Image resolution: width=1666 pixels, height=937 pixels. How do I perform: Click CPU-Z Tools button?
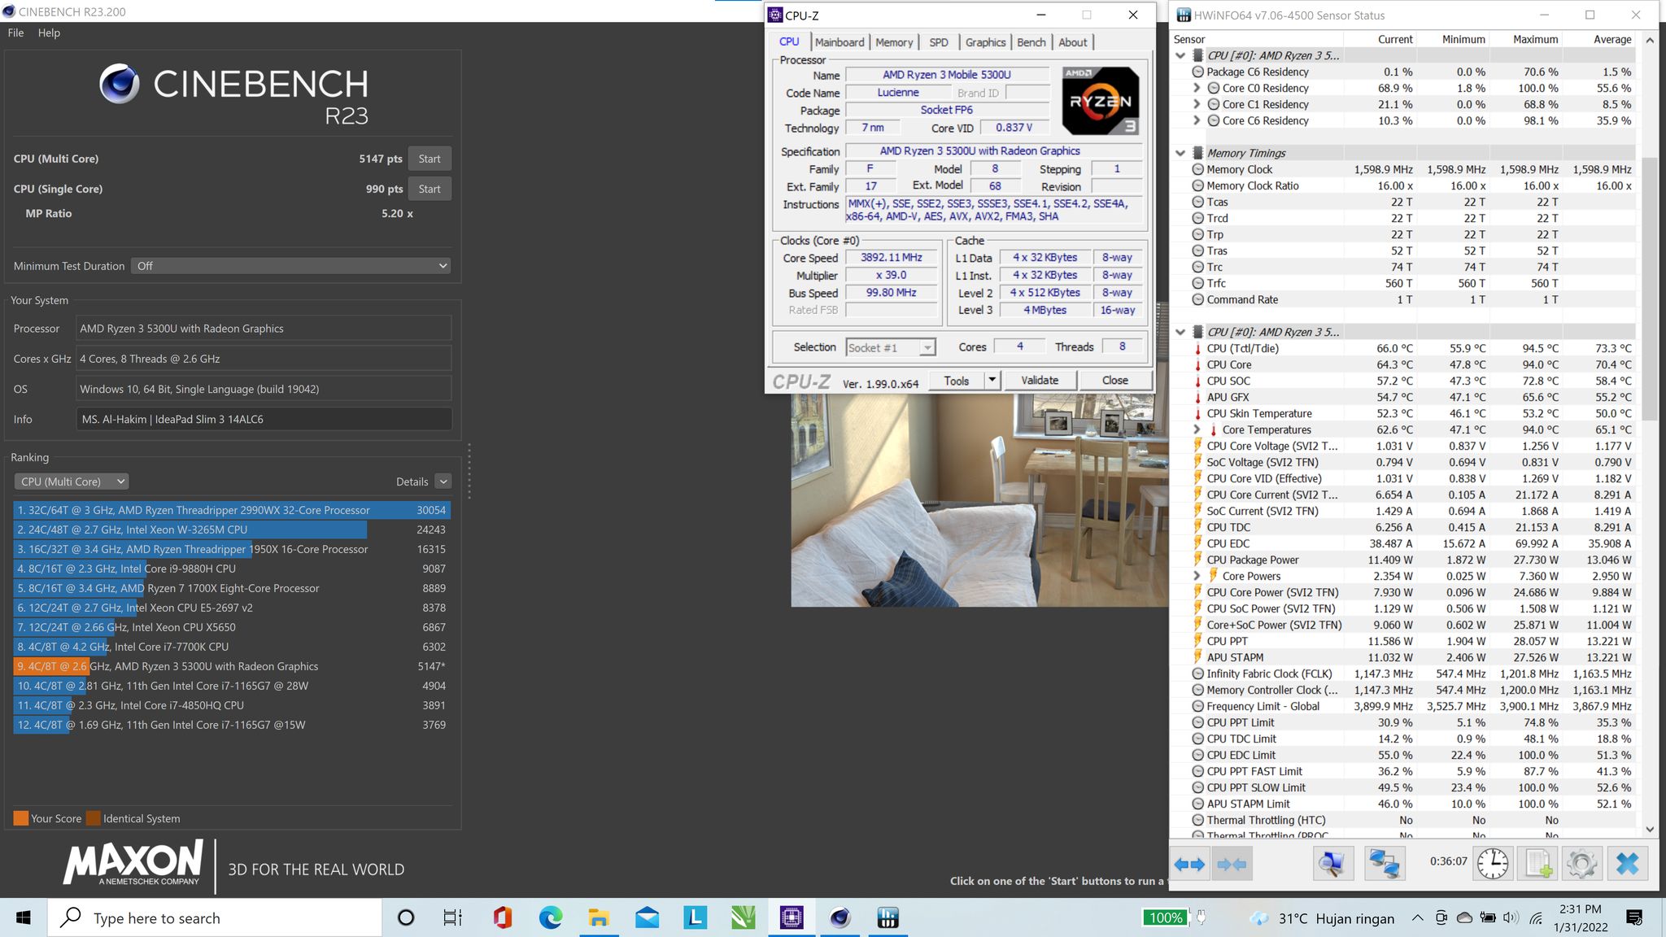click(957, 380)
